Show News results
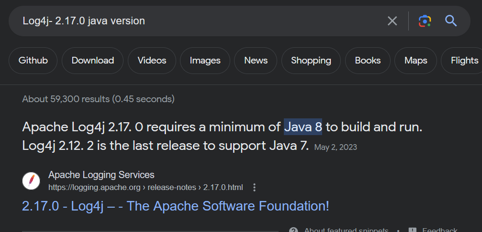The image size is (482, 232). [x=256, y=61]
